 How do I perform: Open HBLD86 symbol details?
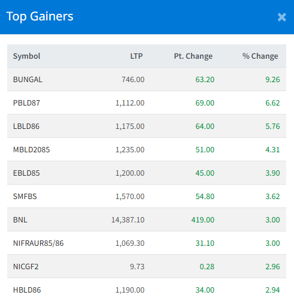point(27,290)
